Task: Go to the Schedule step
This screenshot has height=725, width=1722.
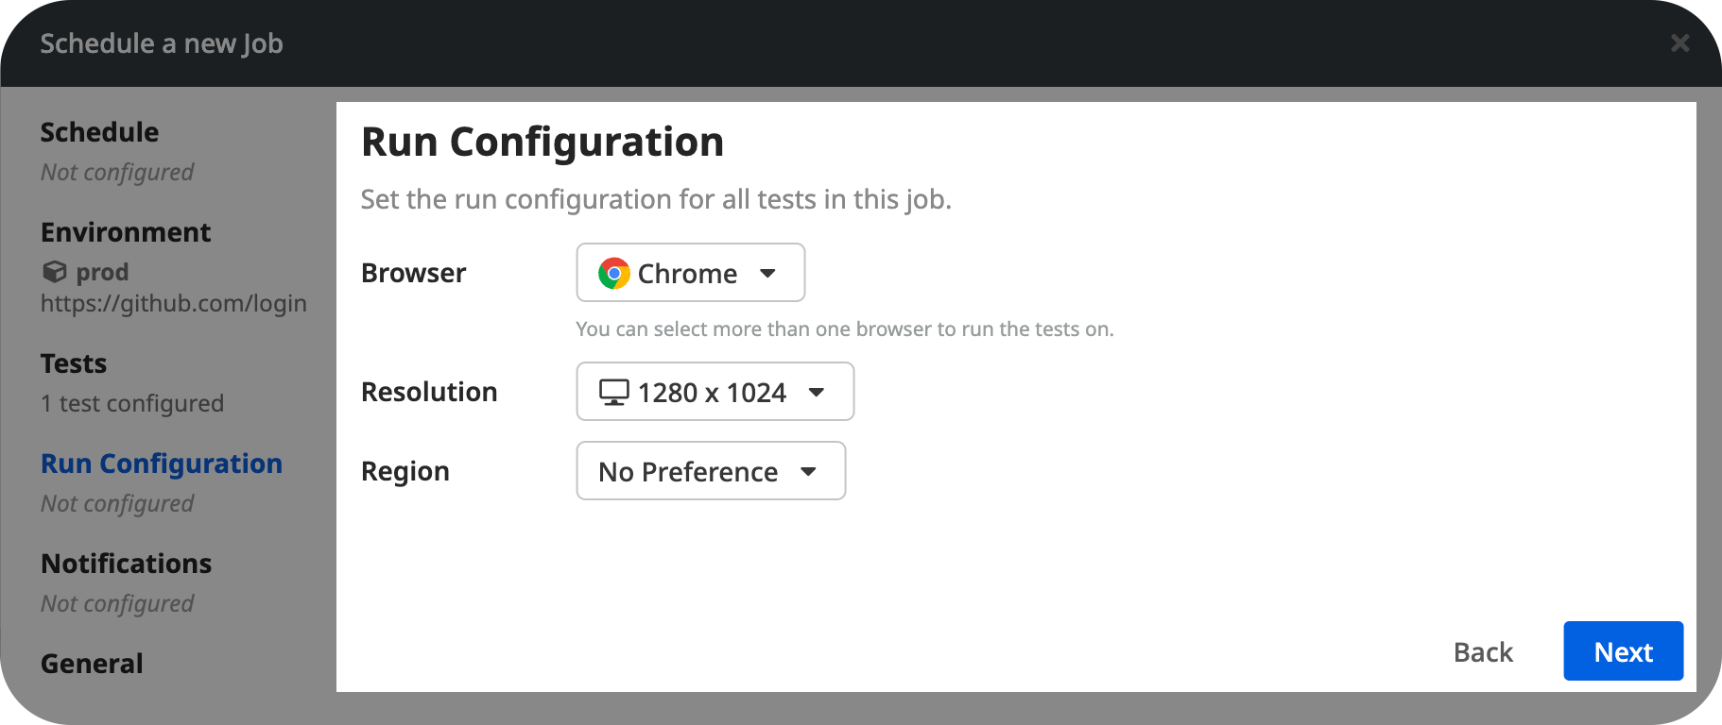Action: point(99,132)
